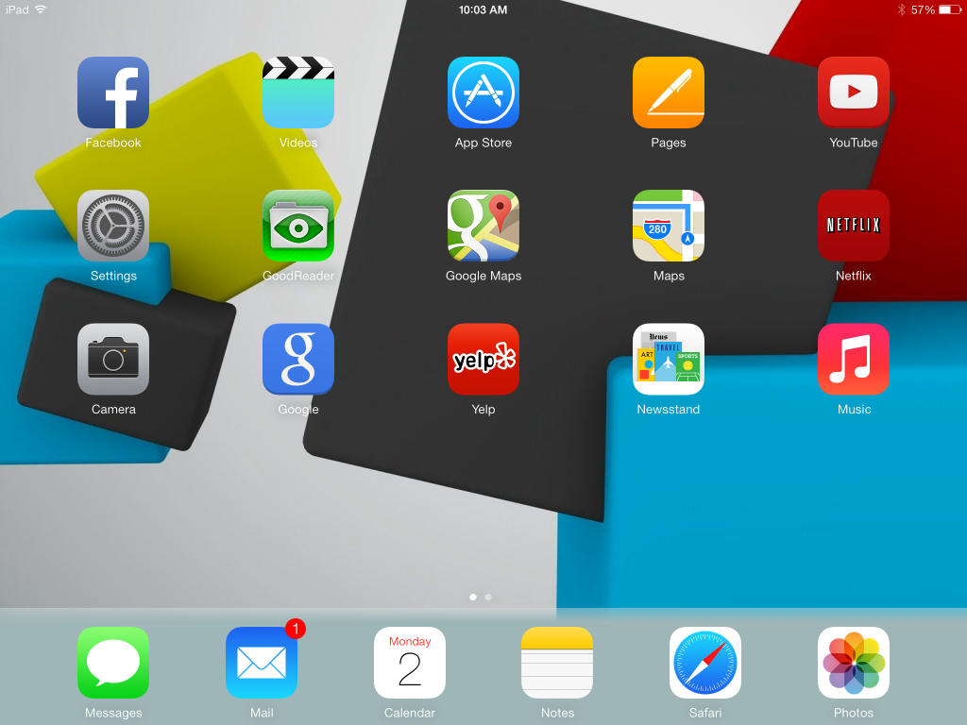Tap the battery indicator icon
This screenshot has height=725, width=967.
(950, 9)
